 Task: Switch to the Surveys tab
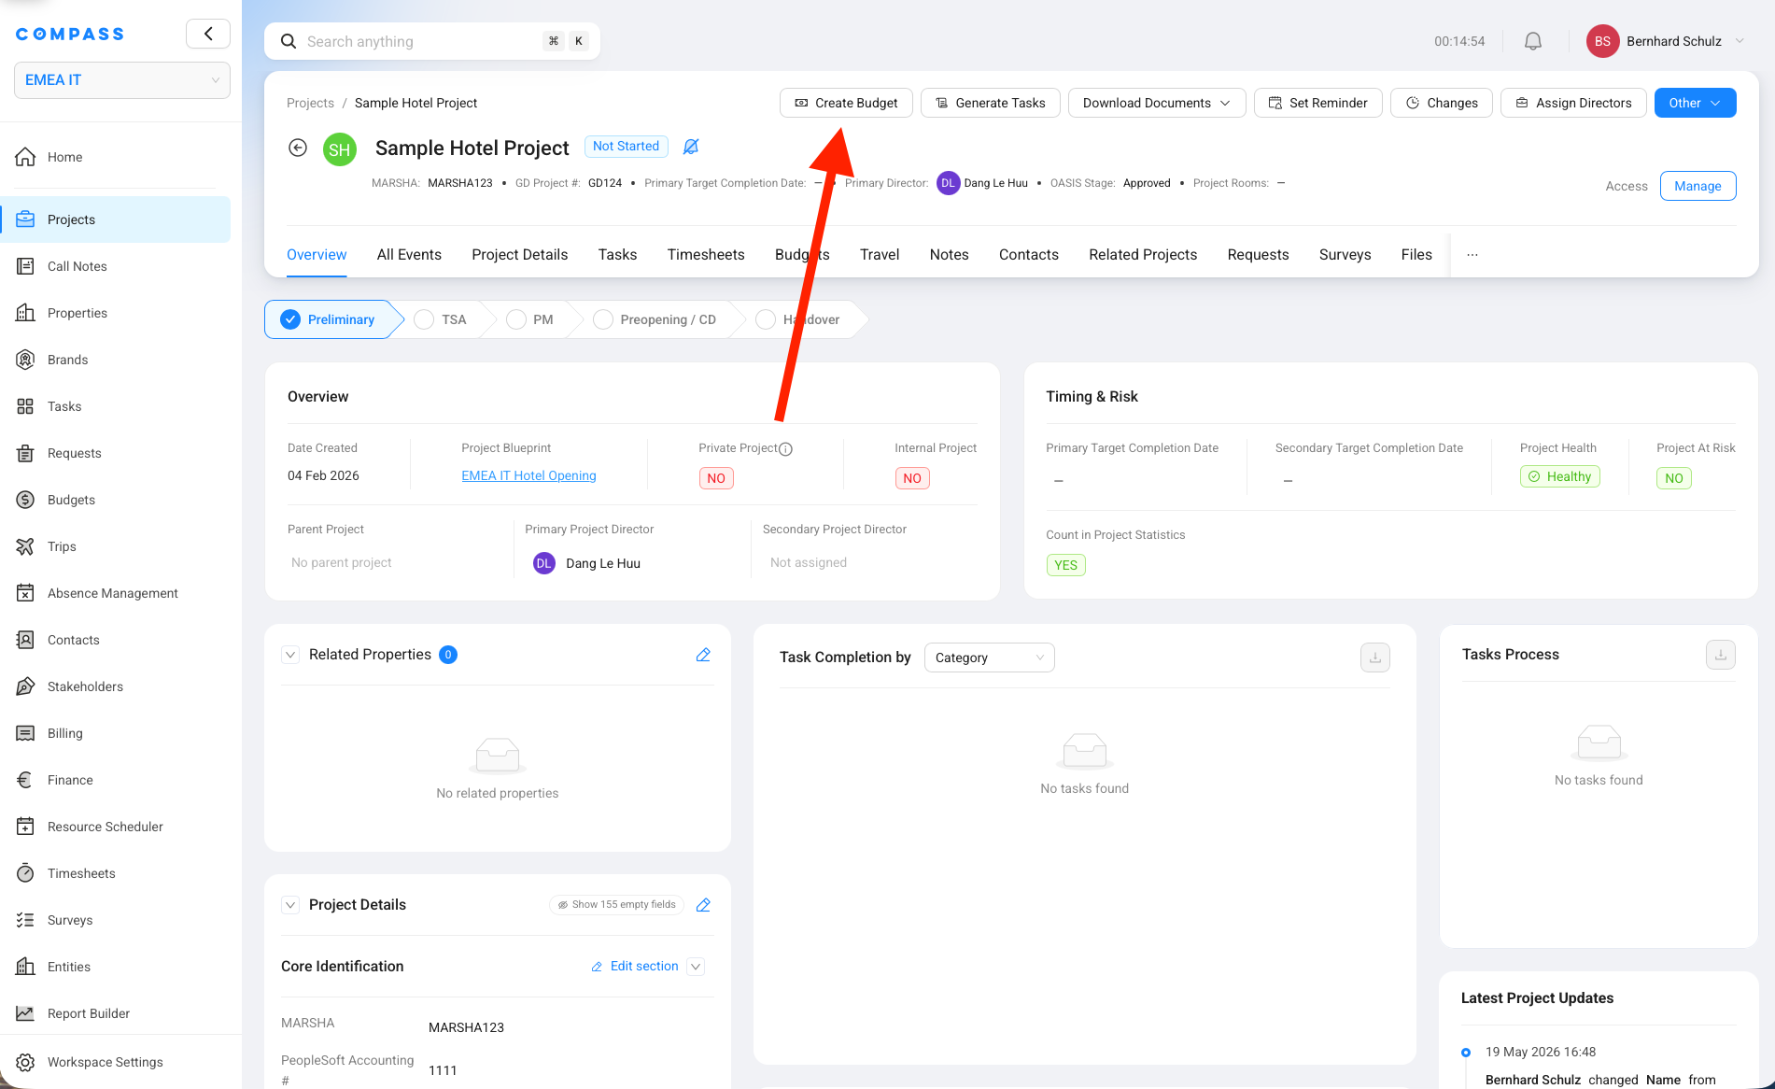(1345, 255)
